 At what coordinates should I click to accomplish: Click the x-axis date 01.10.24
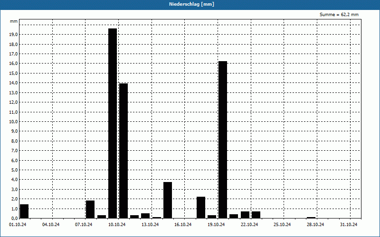(x=18, y=225)
